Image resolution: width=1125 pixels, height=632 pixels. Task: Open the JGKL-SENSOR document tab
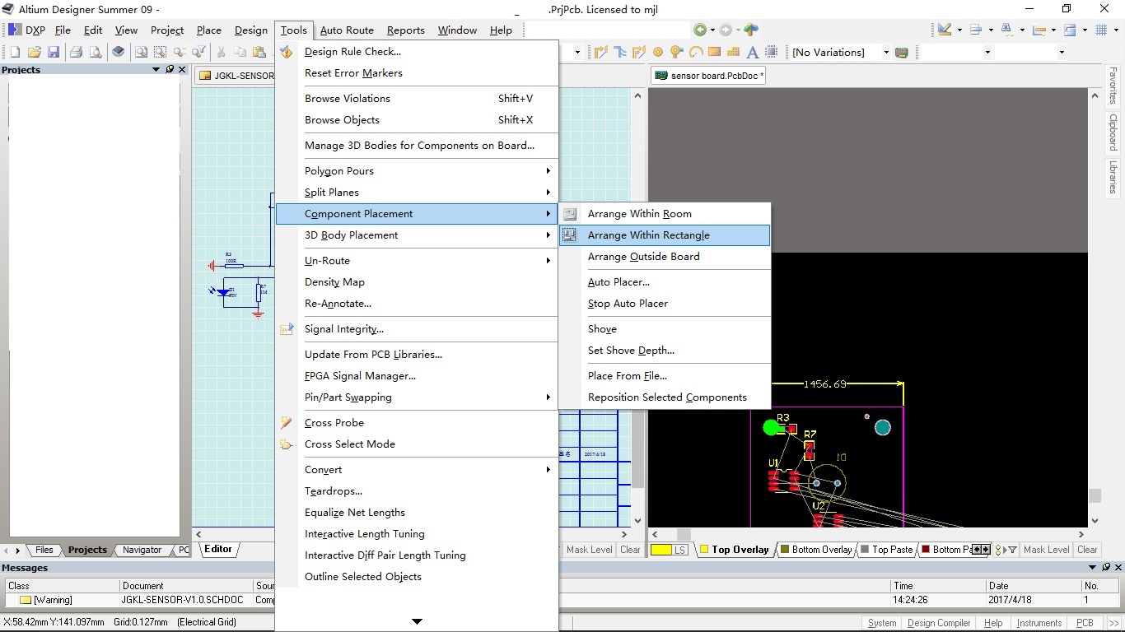coord(237,76)
